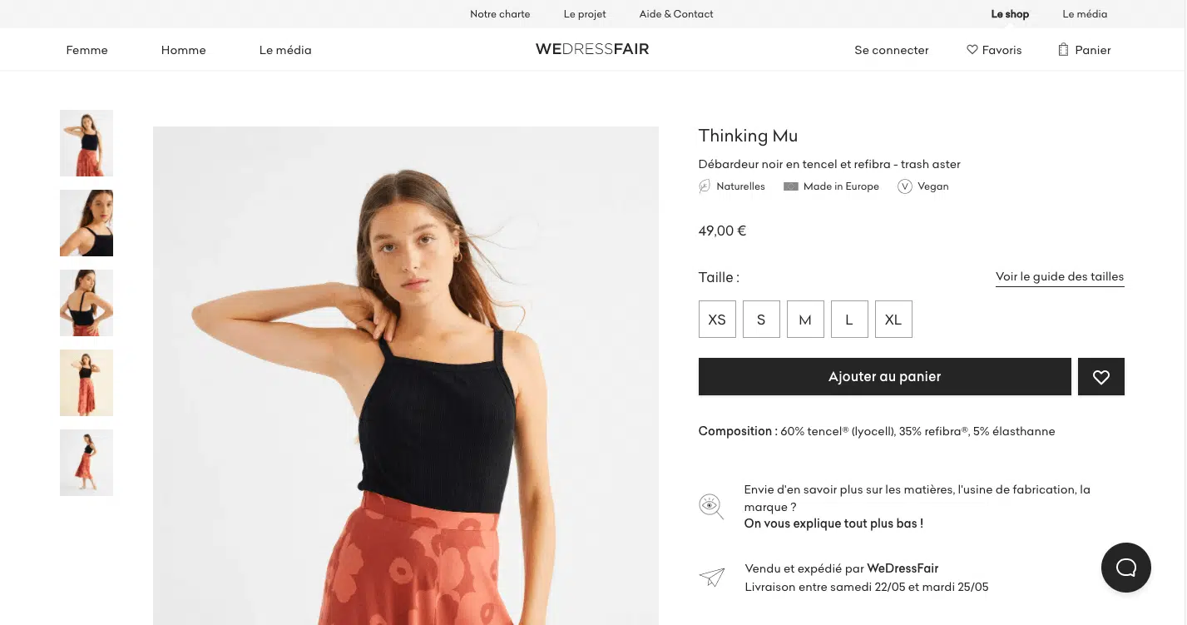
Task: Click the WeDressFair logo
Action: [x=592, y=49]
